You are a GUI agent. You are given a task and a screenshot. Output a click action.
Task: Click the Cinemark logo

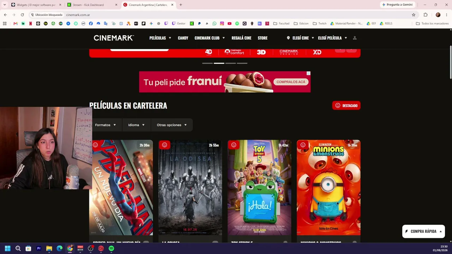pyautogui.click(x=114, y=38)
